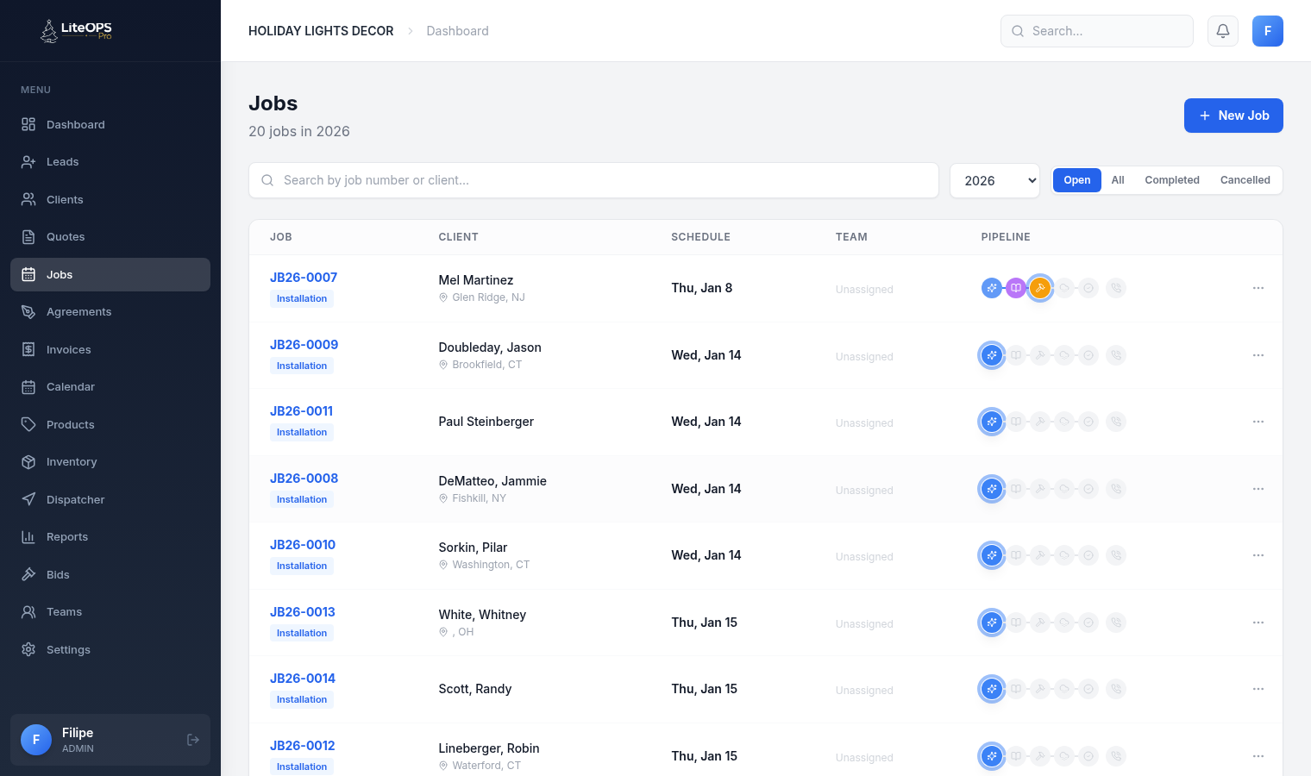Click the Installation tag under JB26-0013
The width and height of the screenshot is (1311, 776).
click(302, 633)
